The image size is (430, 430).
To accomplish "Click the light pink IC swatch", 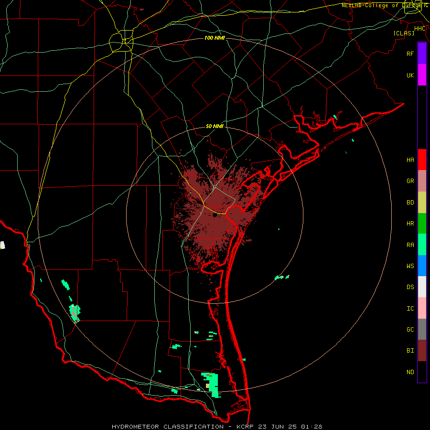I will point(422,308).
